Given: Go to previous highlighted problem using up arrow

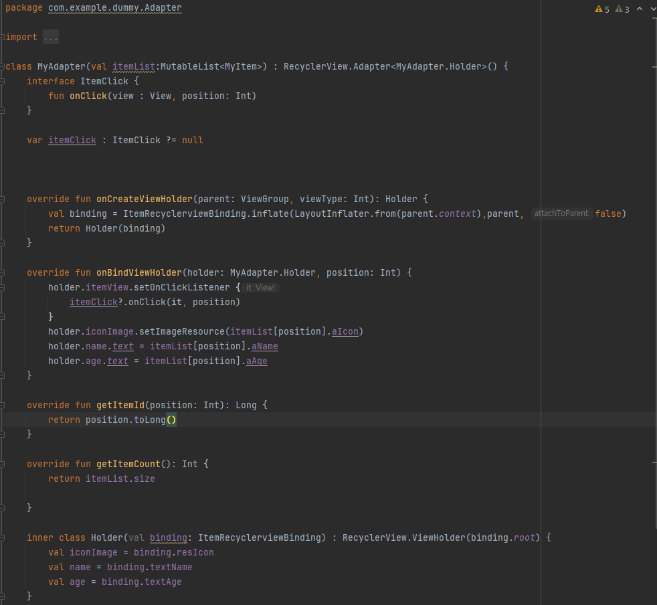Looking at the screenshot, I should pos(640,9).
